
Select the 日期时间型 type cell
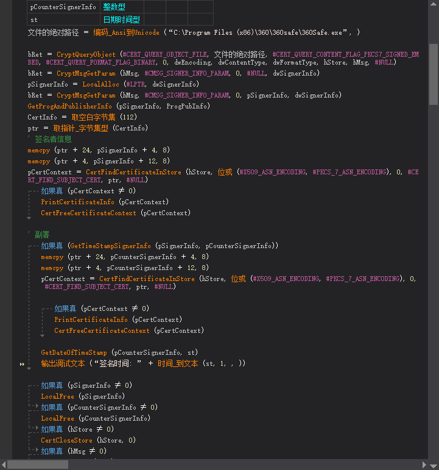[122, 20]
